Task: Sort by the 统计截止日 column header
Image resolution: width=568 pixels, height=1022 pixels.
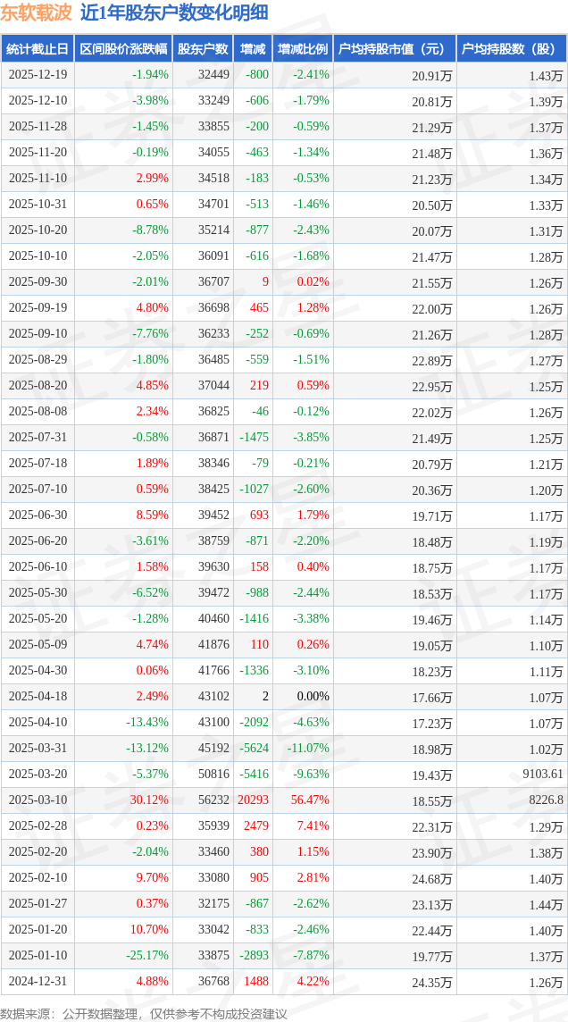Action: coord(38,49)
